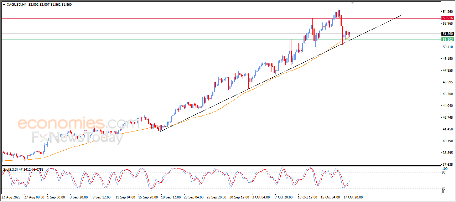Click the 22 Aug 2025 date label
Screen dimensions: 456x202
coord(12,197)
